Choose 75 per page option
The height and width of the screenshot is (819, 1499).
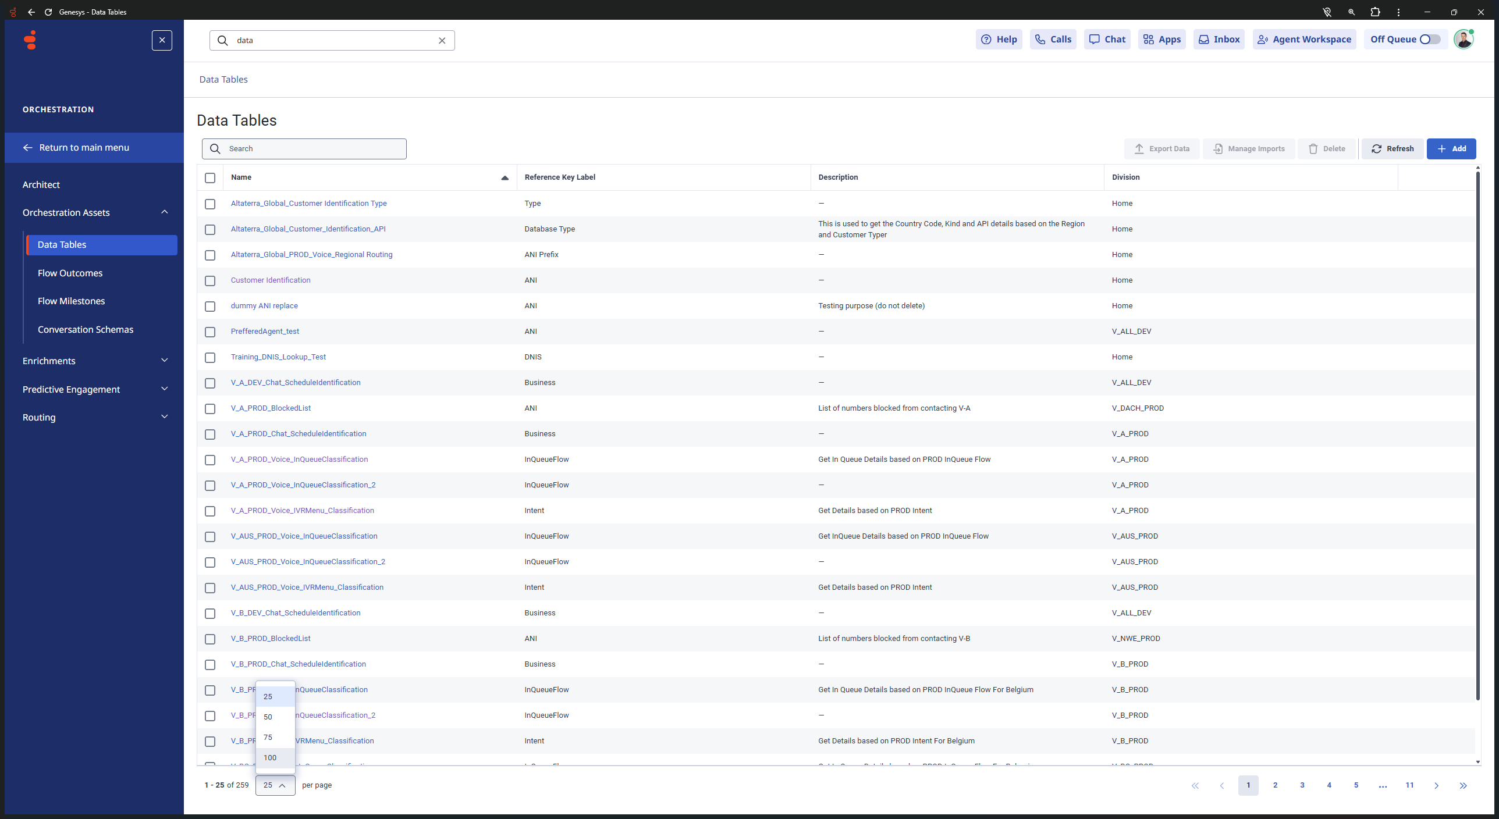click(x=275, y=737)
